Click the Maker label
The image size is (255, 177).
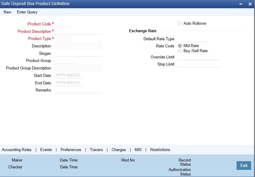(17, 160)
